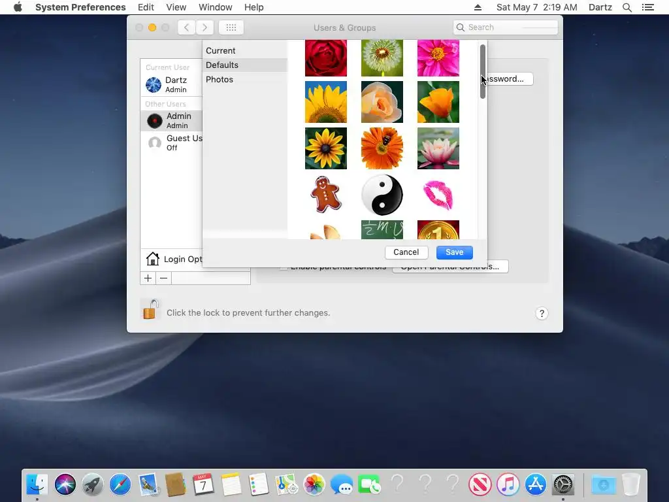Open the Current picture category
The height and width of the screenshot is (502, 669).
pos(244,51)
